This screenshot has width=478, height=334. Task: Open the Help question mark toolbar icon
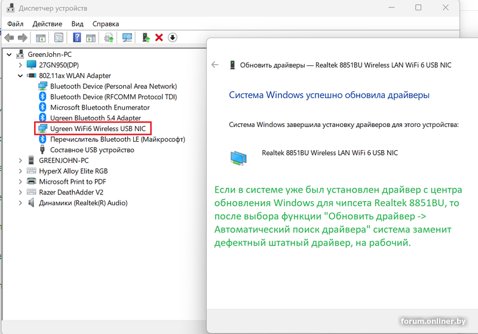tap(77, 38)
